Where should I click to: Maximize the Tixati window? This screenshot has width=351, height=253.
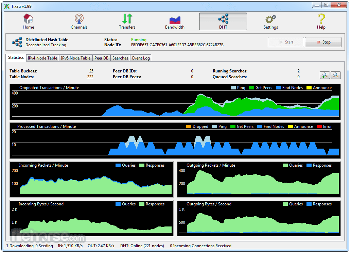326,5
